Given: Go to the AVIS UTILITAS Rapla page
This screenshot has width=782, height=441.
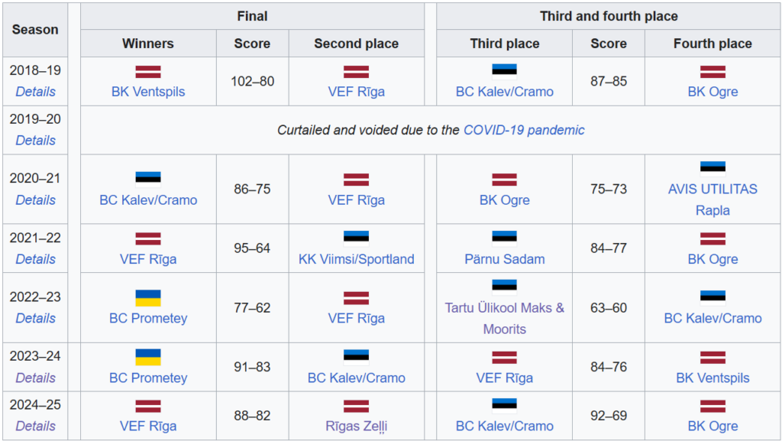Looking at the screenshot, I should tap(713, 199).
